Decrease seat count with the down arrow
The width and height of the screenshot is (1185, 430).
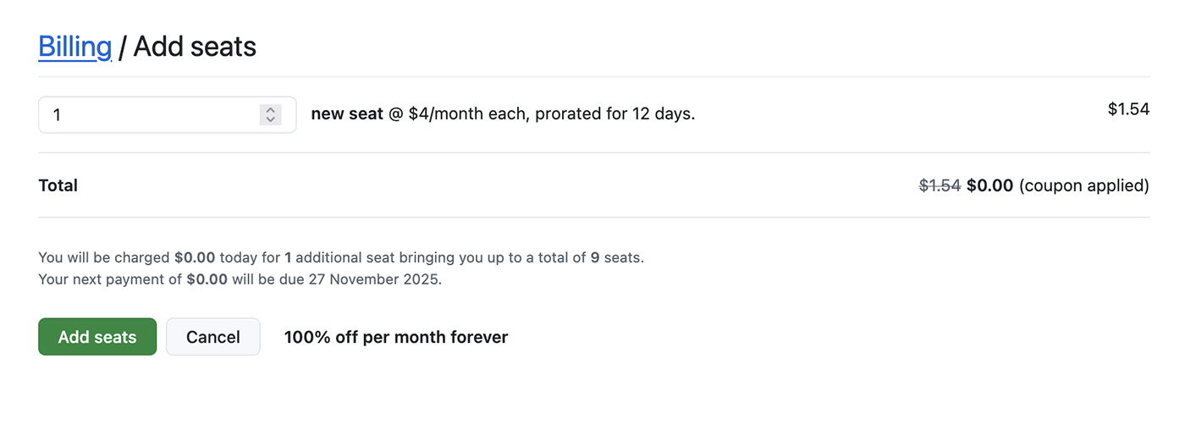click(270, 119)
